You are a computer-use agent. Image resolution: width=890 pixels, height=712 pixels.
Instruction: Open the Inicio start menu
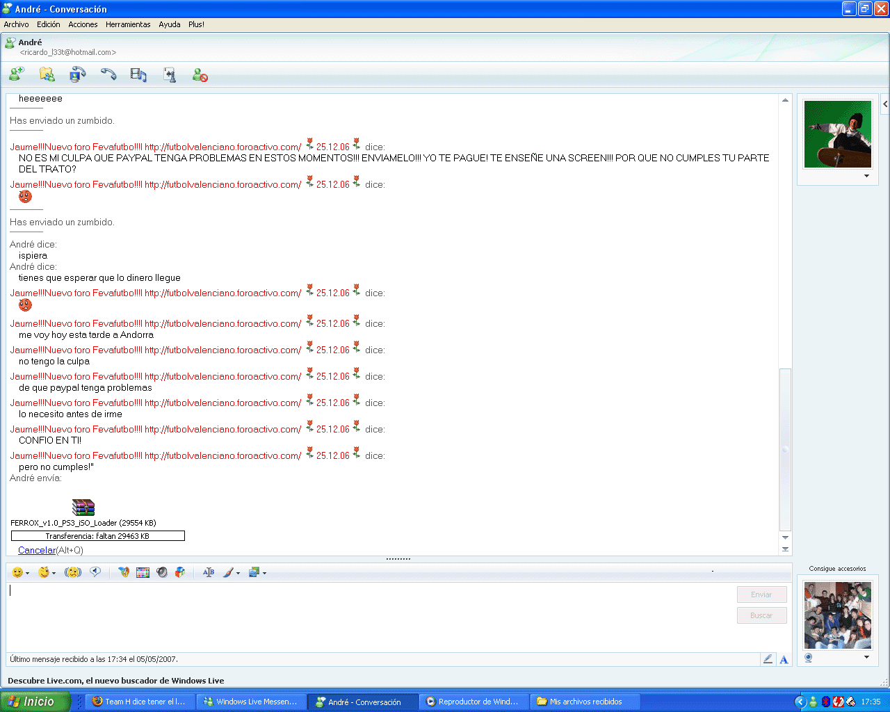tap(35, 702)
